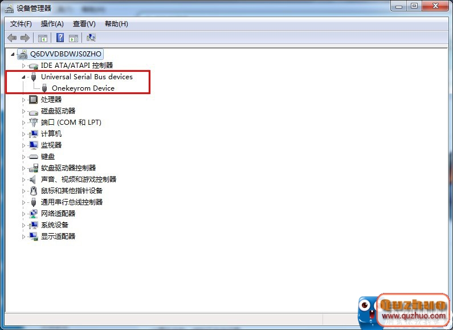Select 声音、视频和游戏控制器 entry
The width and height of the screenshot is (453, 330).
79,180
